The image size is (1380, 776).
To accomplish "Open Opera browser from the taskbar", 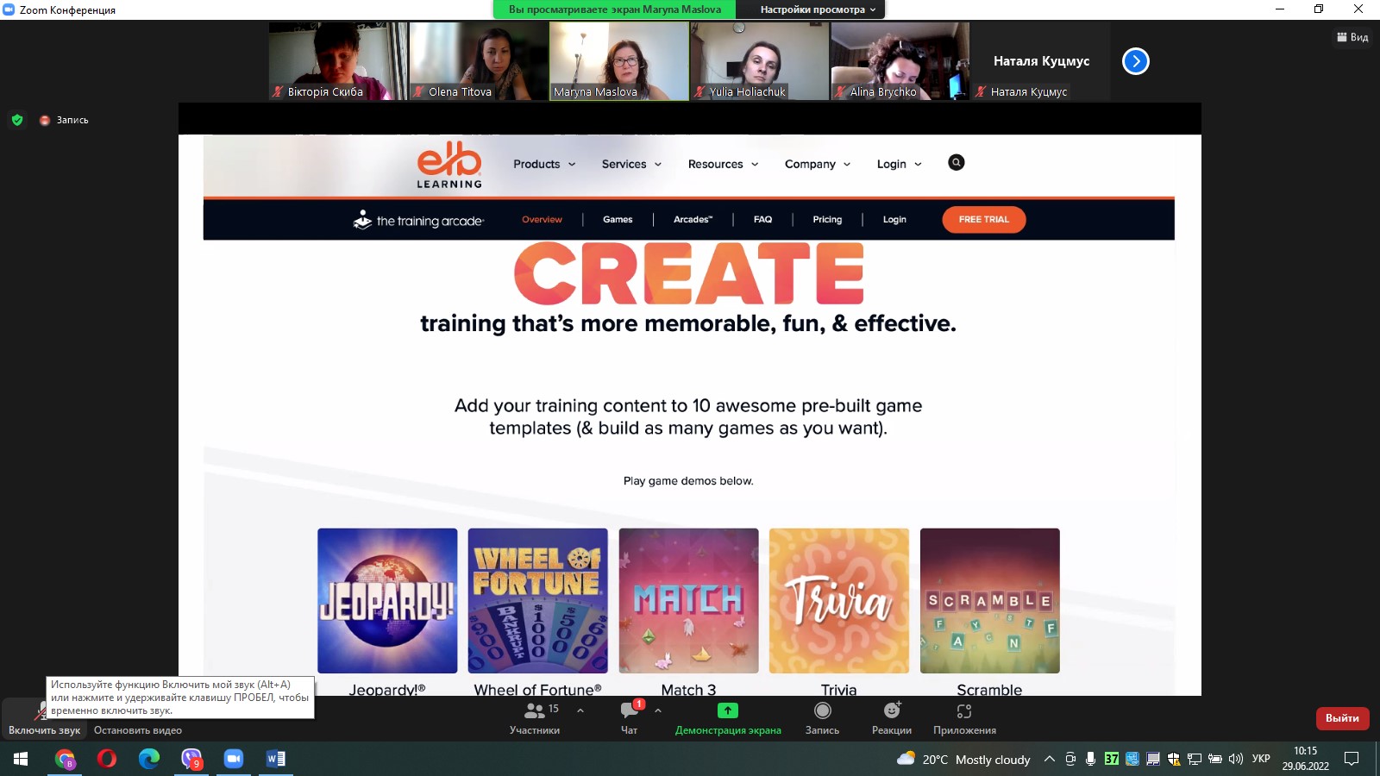I will 107,759.
